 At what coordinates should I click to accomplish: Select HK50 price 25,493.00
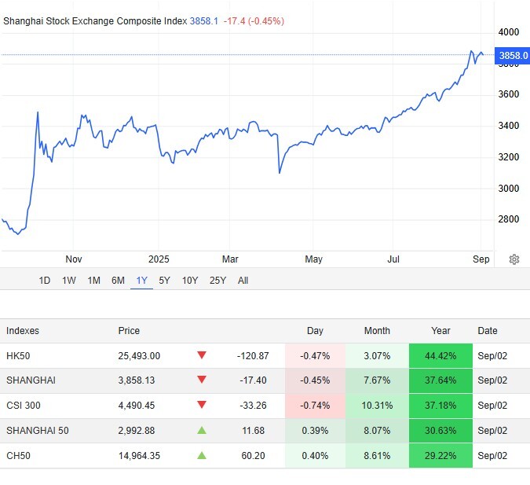139,356
